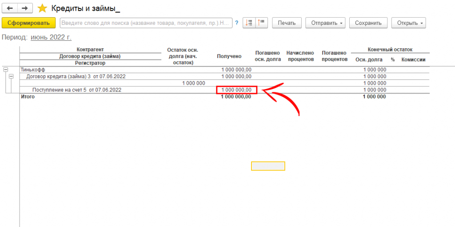Viewport: 455px width, 227px height.
Task: Click the Печать button
Action: (287, 23)
